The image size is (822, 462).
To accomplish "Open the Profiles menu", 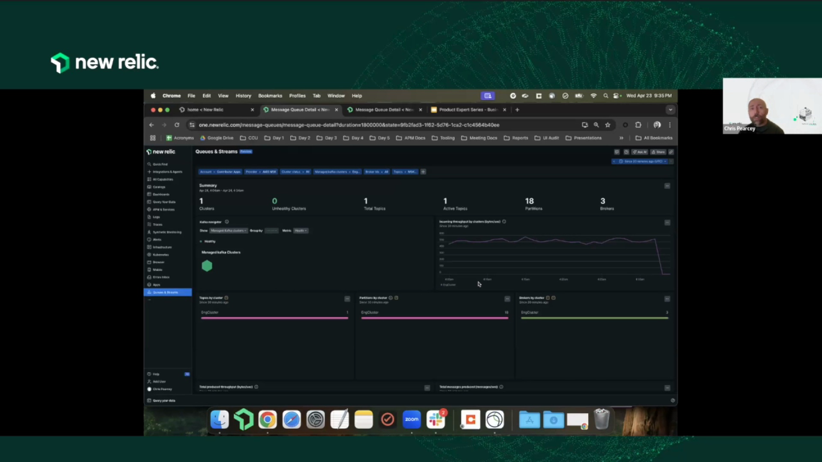I will point(297,96).
